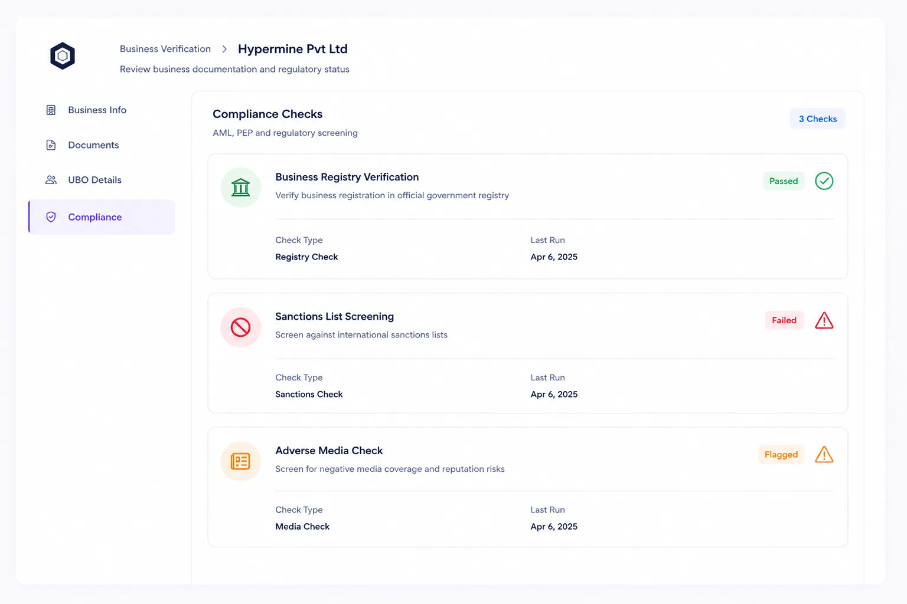Click the Sanctions List Screening heading
Screen dimensions: 907x604
click(334, 317)
